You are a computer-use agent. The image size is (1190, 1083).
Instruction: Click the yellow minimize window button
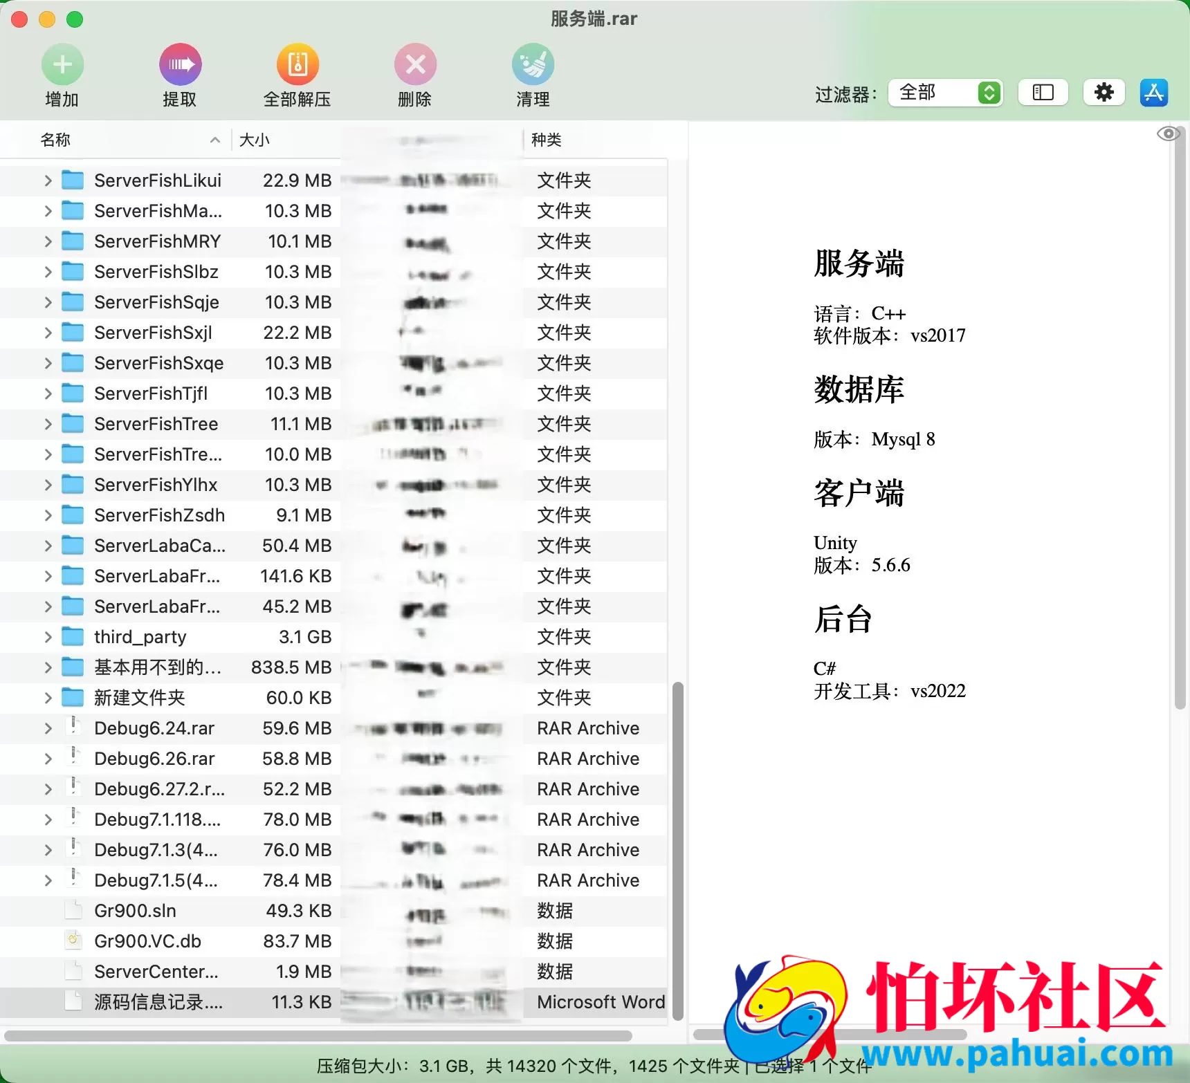pos(47,19)
